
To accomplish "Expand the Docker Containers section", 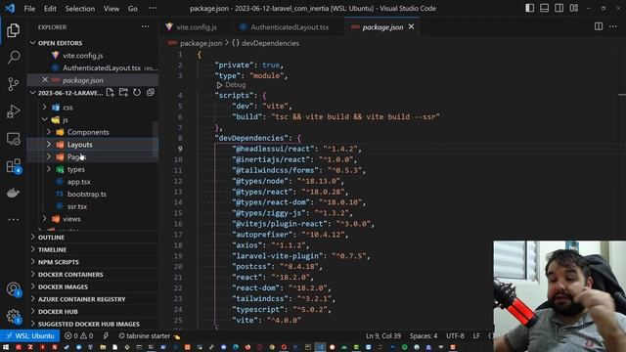I will [x=93, y=274].
